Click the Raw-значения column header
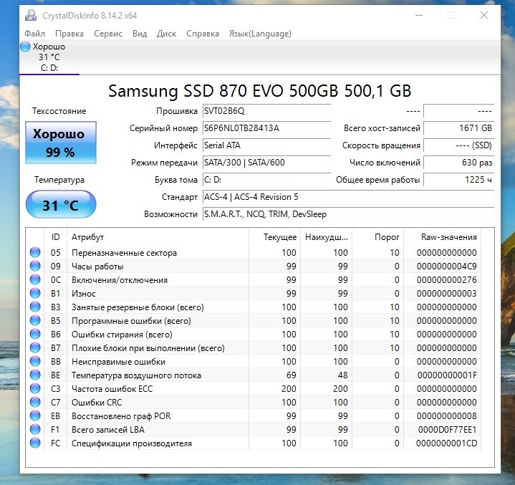The width and height of the screenshot is (515, 485). [449, 237]
